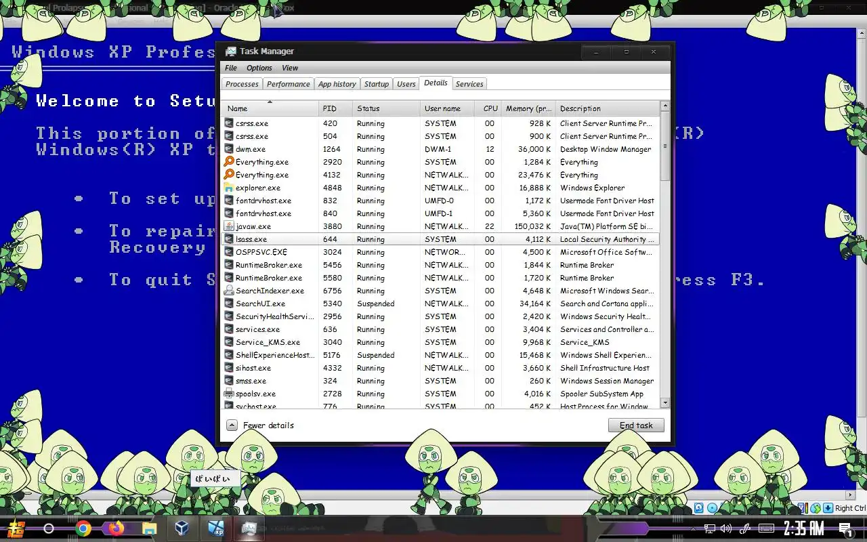Sort by the User name column header
The width and height of the screenshot is (867, 542).
click(x=447, y=108)
